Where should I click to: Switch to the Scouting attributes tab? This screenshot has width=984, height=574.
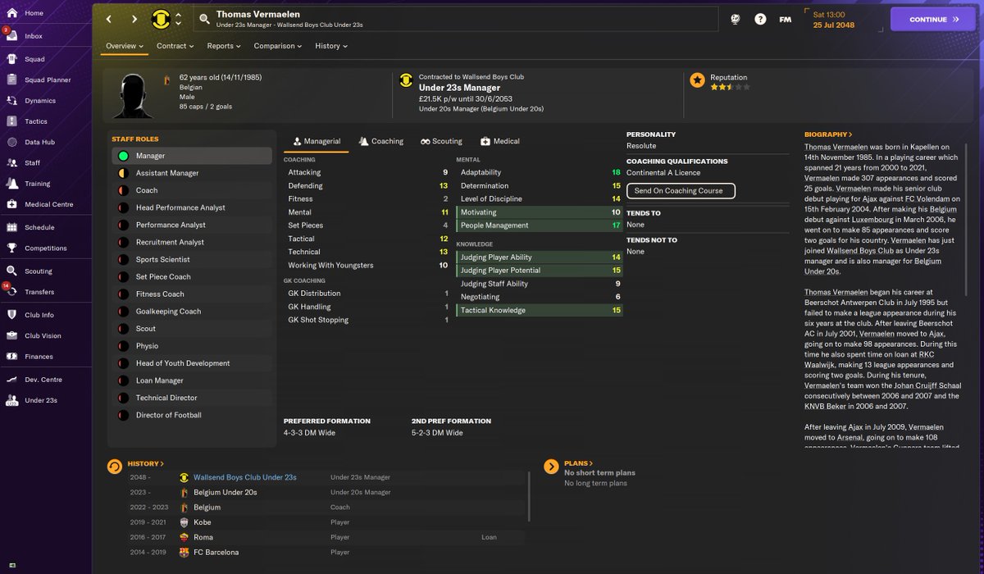click(x=441, y=141)
